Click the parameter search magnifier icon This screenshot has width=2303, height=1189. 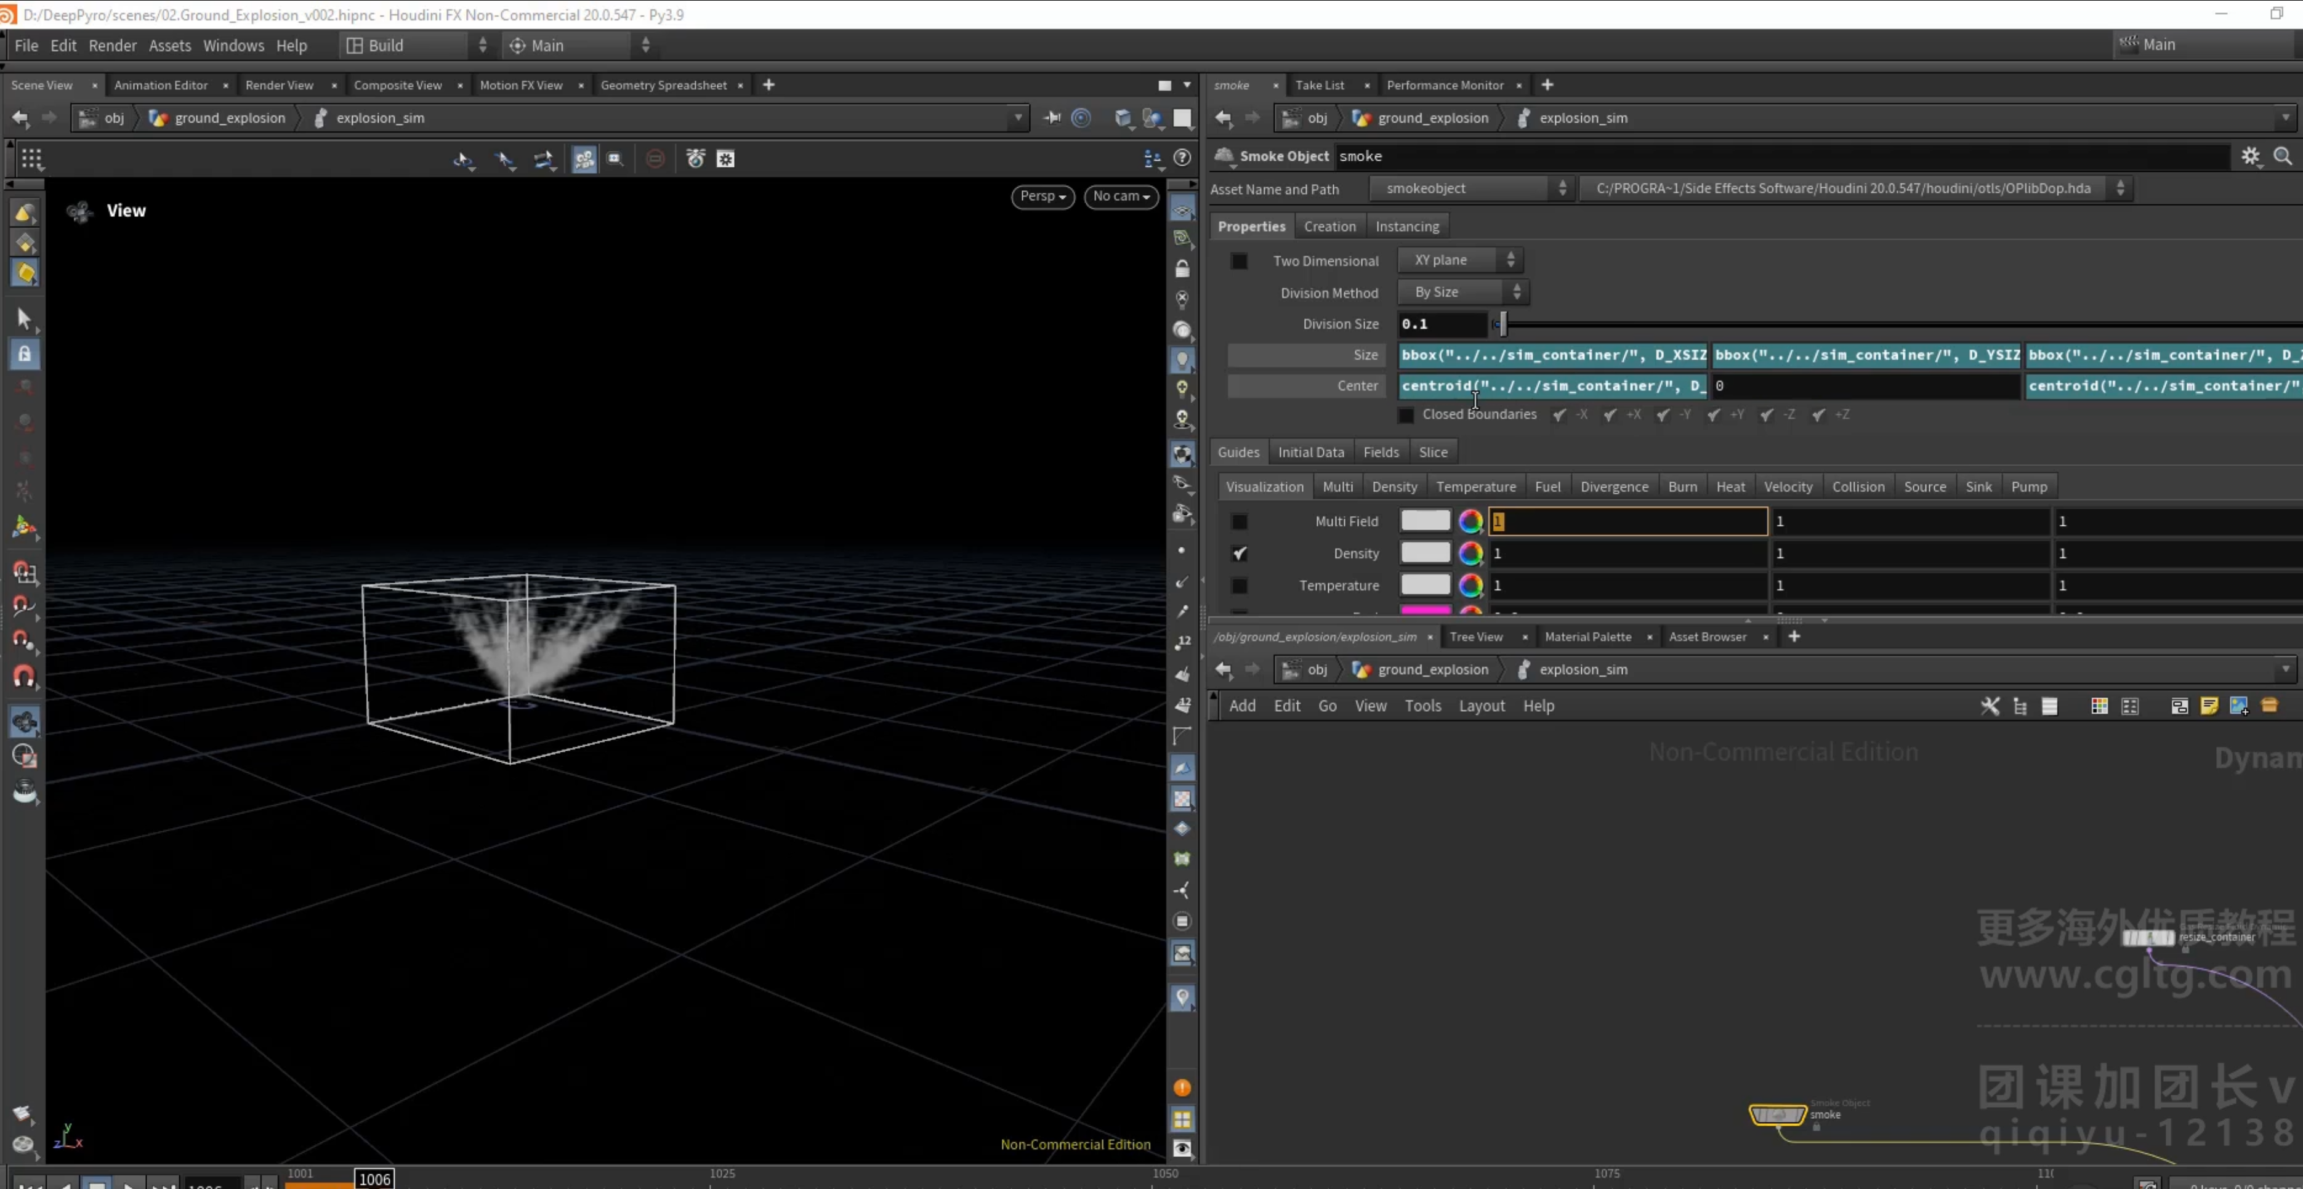click(x=2283, y=156)
